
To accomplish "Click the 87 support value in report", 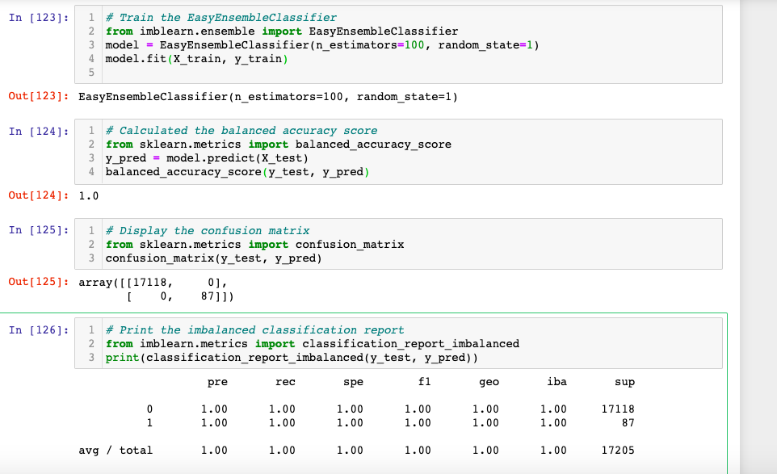I will click(x=628, y=423).
